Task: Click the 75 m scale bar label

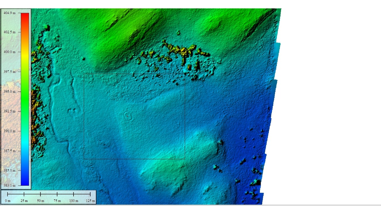Action: click(57, 201)
